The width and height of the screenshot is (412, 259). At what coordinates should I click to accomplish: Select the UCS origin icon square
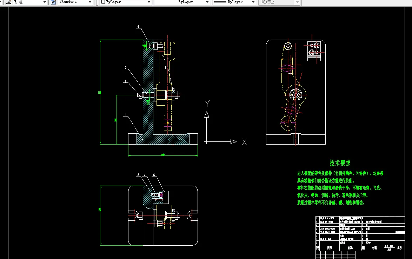click(x=206, y=141)
